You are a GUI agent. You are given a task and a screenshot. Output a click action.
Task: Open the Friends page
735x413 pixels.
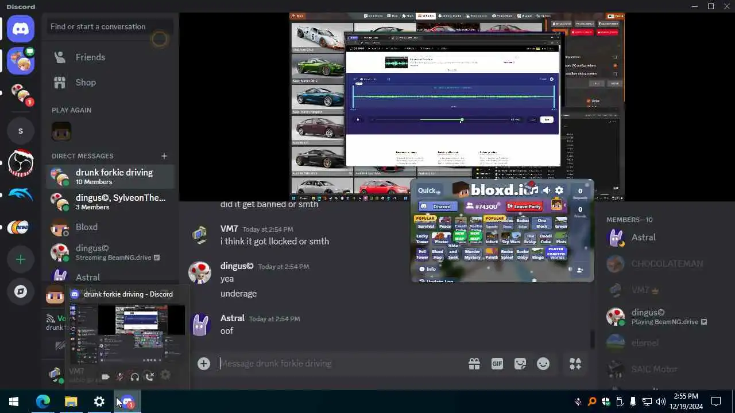coord(110,57)
